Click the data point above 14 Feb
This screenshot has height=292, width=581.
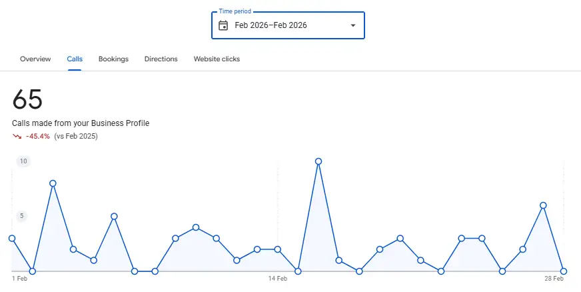click(x=278, y=249)
